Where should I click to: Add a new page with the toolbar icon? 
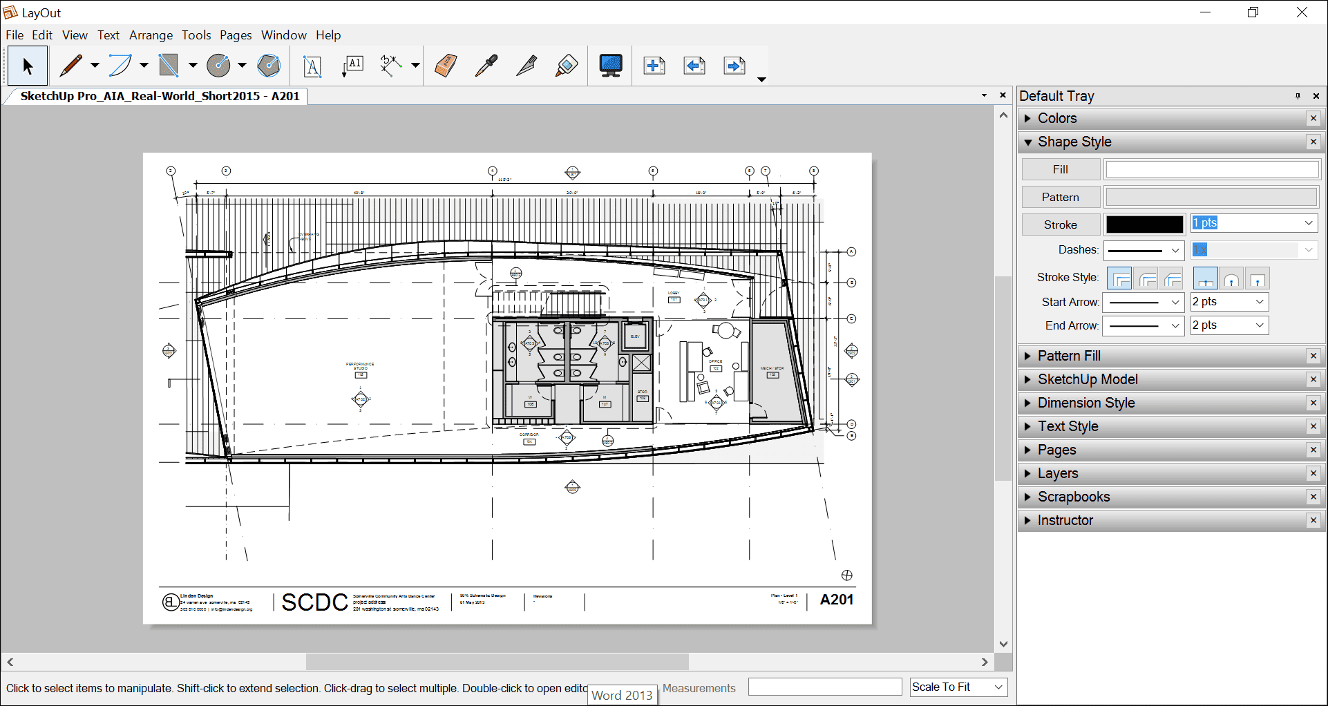tap(653, 66)
